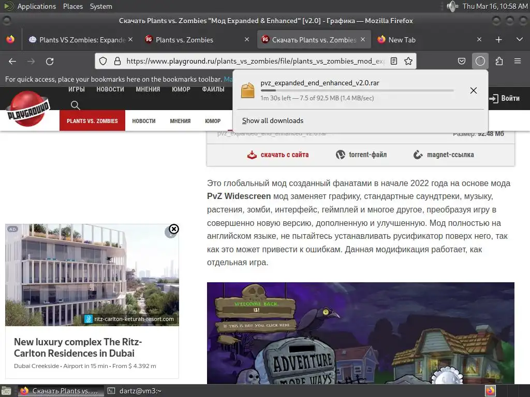Viewport: 530px width, 397px height.
Task: Open the Extensions puzzle icon
Action: pos(499,61)
